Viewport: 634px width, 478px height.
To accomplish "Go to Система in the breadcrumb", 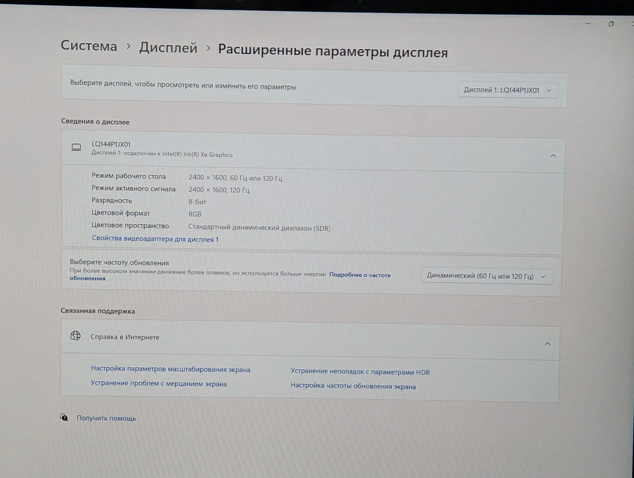I will click(89, 46).
